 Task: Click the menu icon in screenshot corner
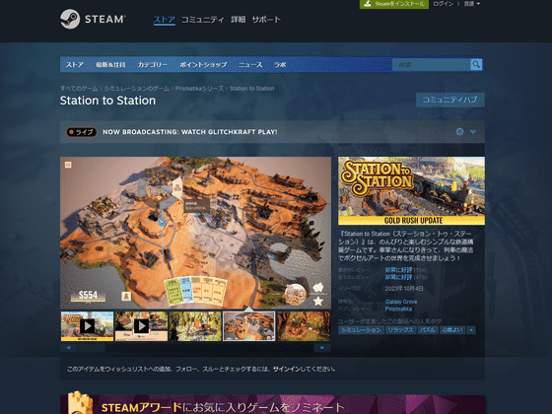click(x=68, y=165)
